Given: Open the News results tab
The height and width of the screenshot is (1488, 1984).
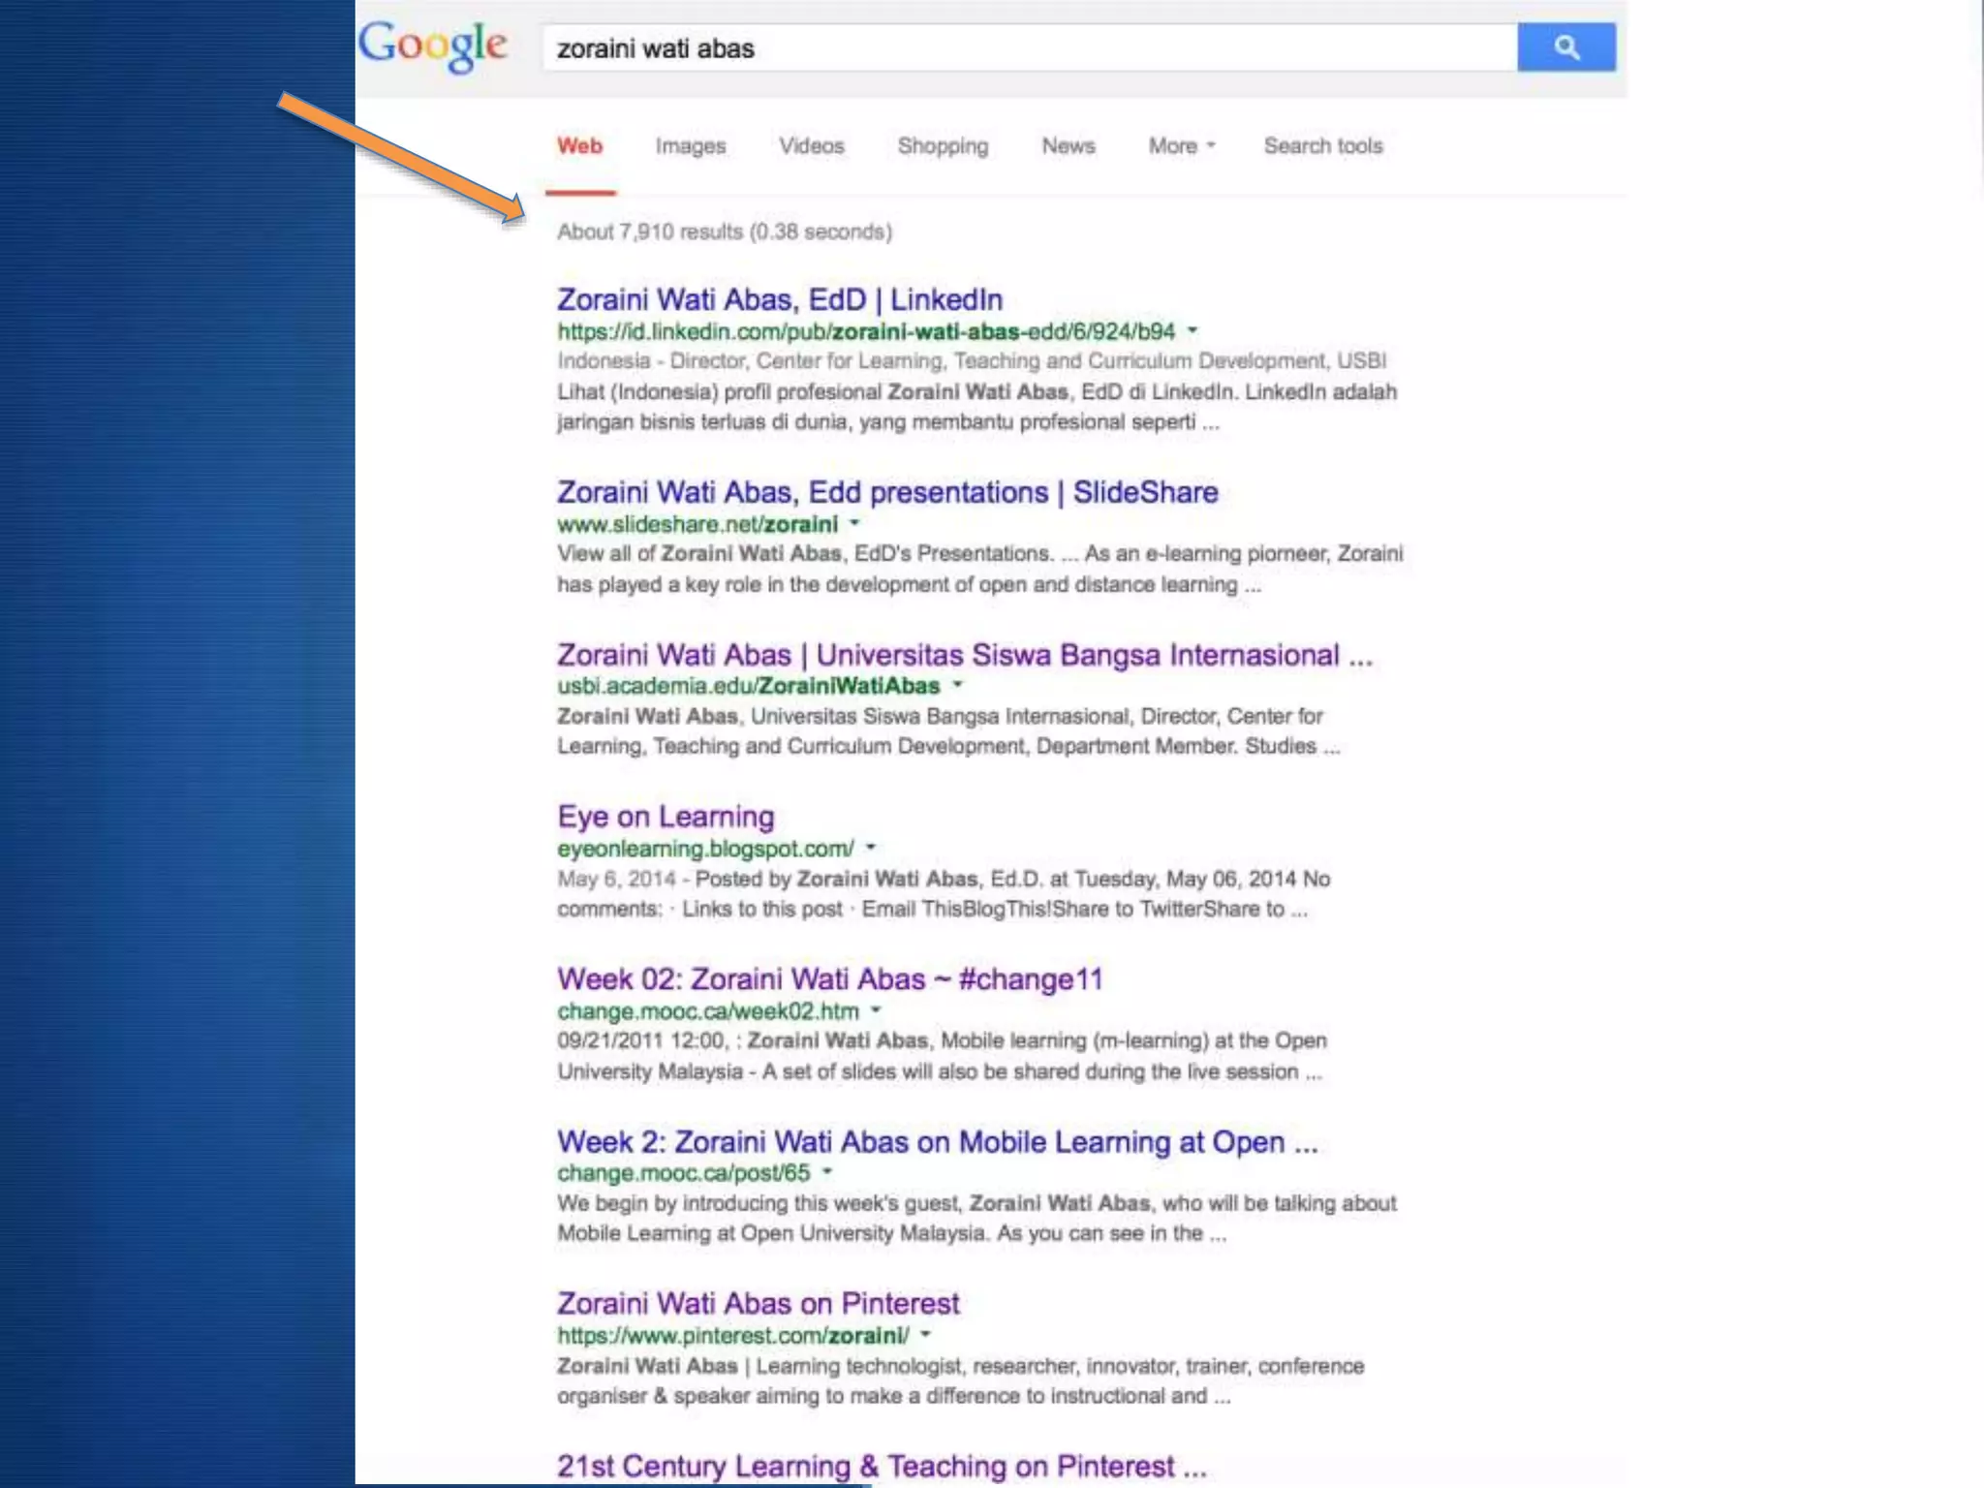Looking at the screenshot, I should click(1068, 146).
